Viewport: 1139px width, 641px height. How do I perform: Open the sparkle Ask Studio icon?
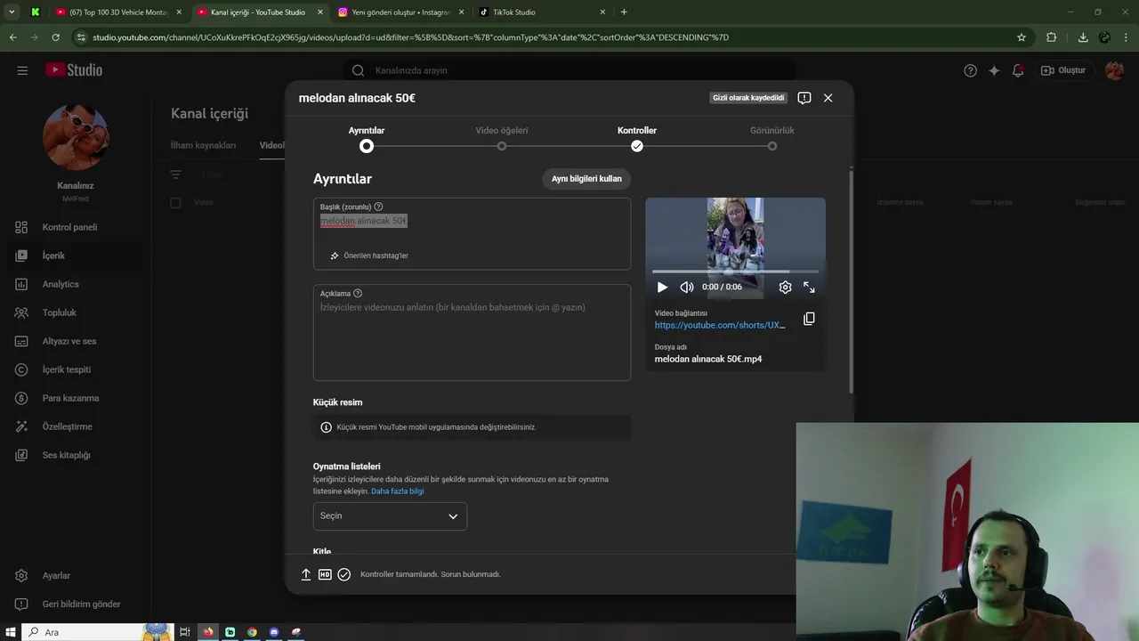tap(994, 70)
